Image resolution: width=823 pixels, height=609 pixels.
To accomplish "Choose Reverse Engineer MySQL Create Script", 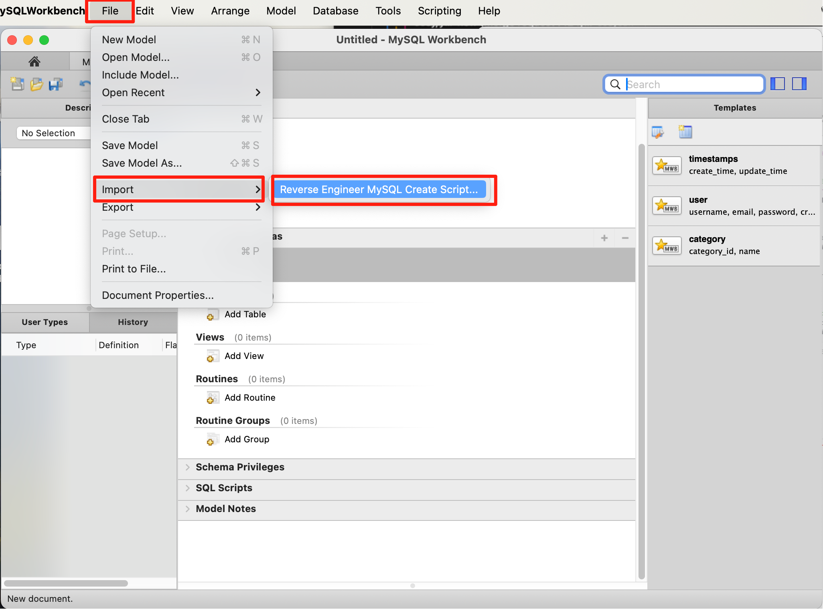I will tap(379, 190).
